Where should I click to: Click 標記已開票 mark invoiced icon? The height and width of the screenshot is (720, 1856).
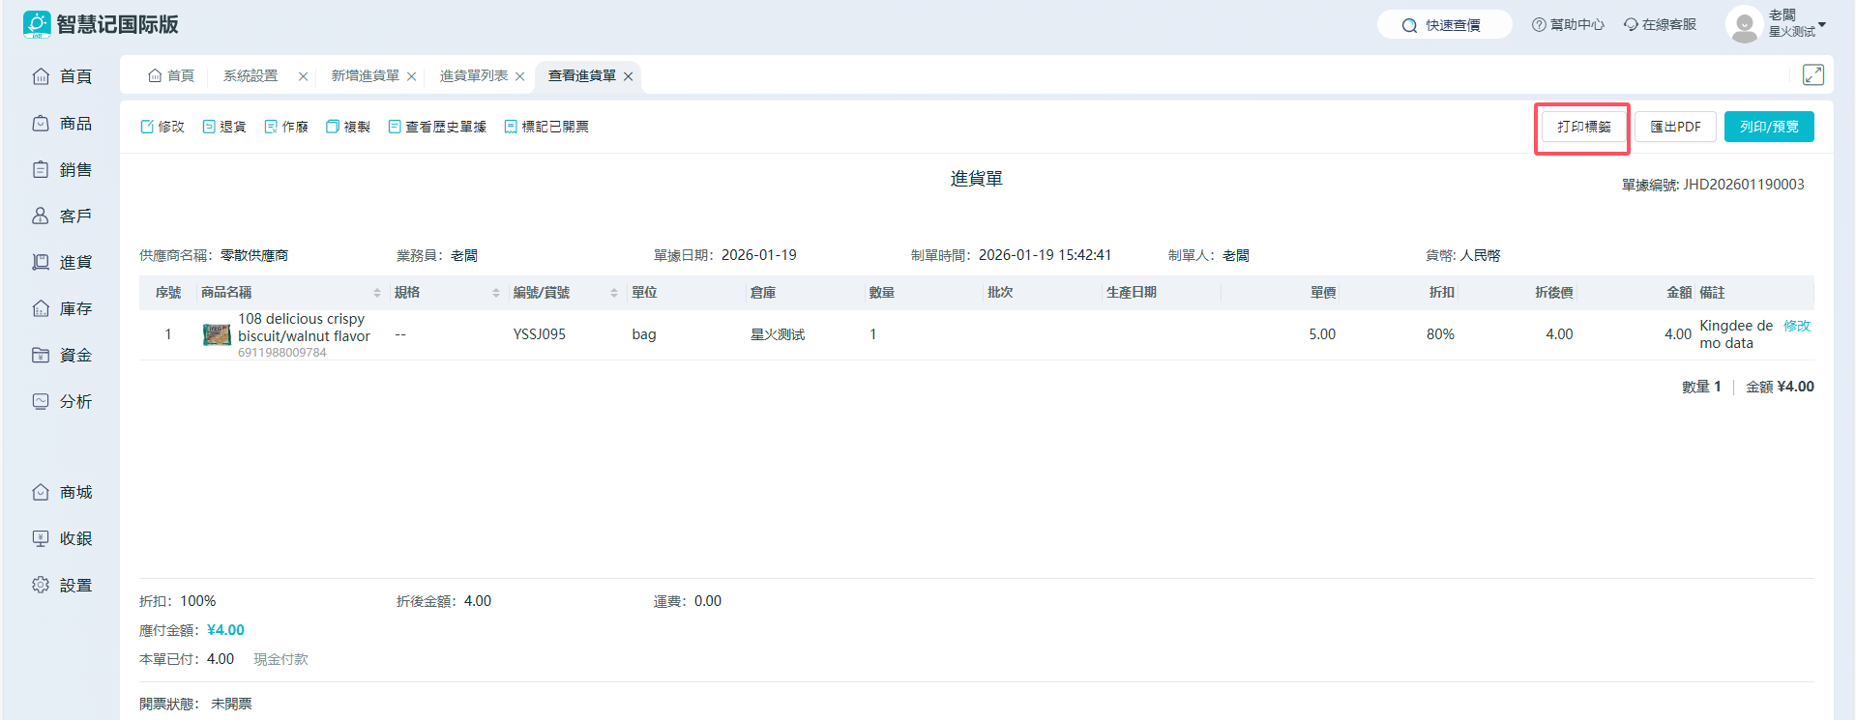click(x=511, y=127)
